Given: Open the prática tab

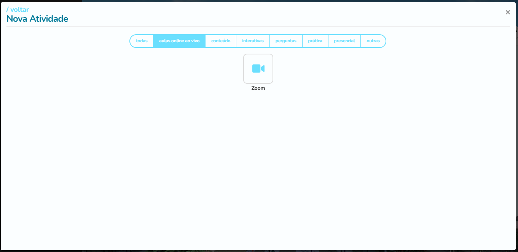Looking at the screenshot, I should click(x=315, y=41).
